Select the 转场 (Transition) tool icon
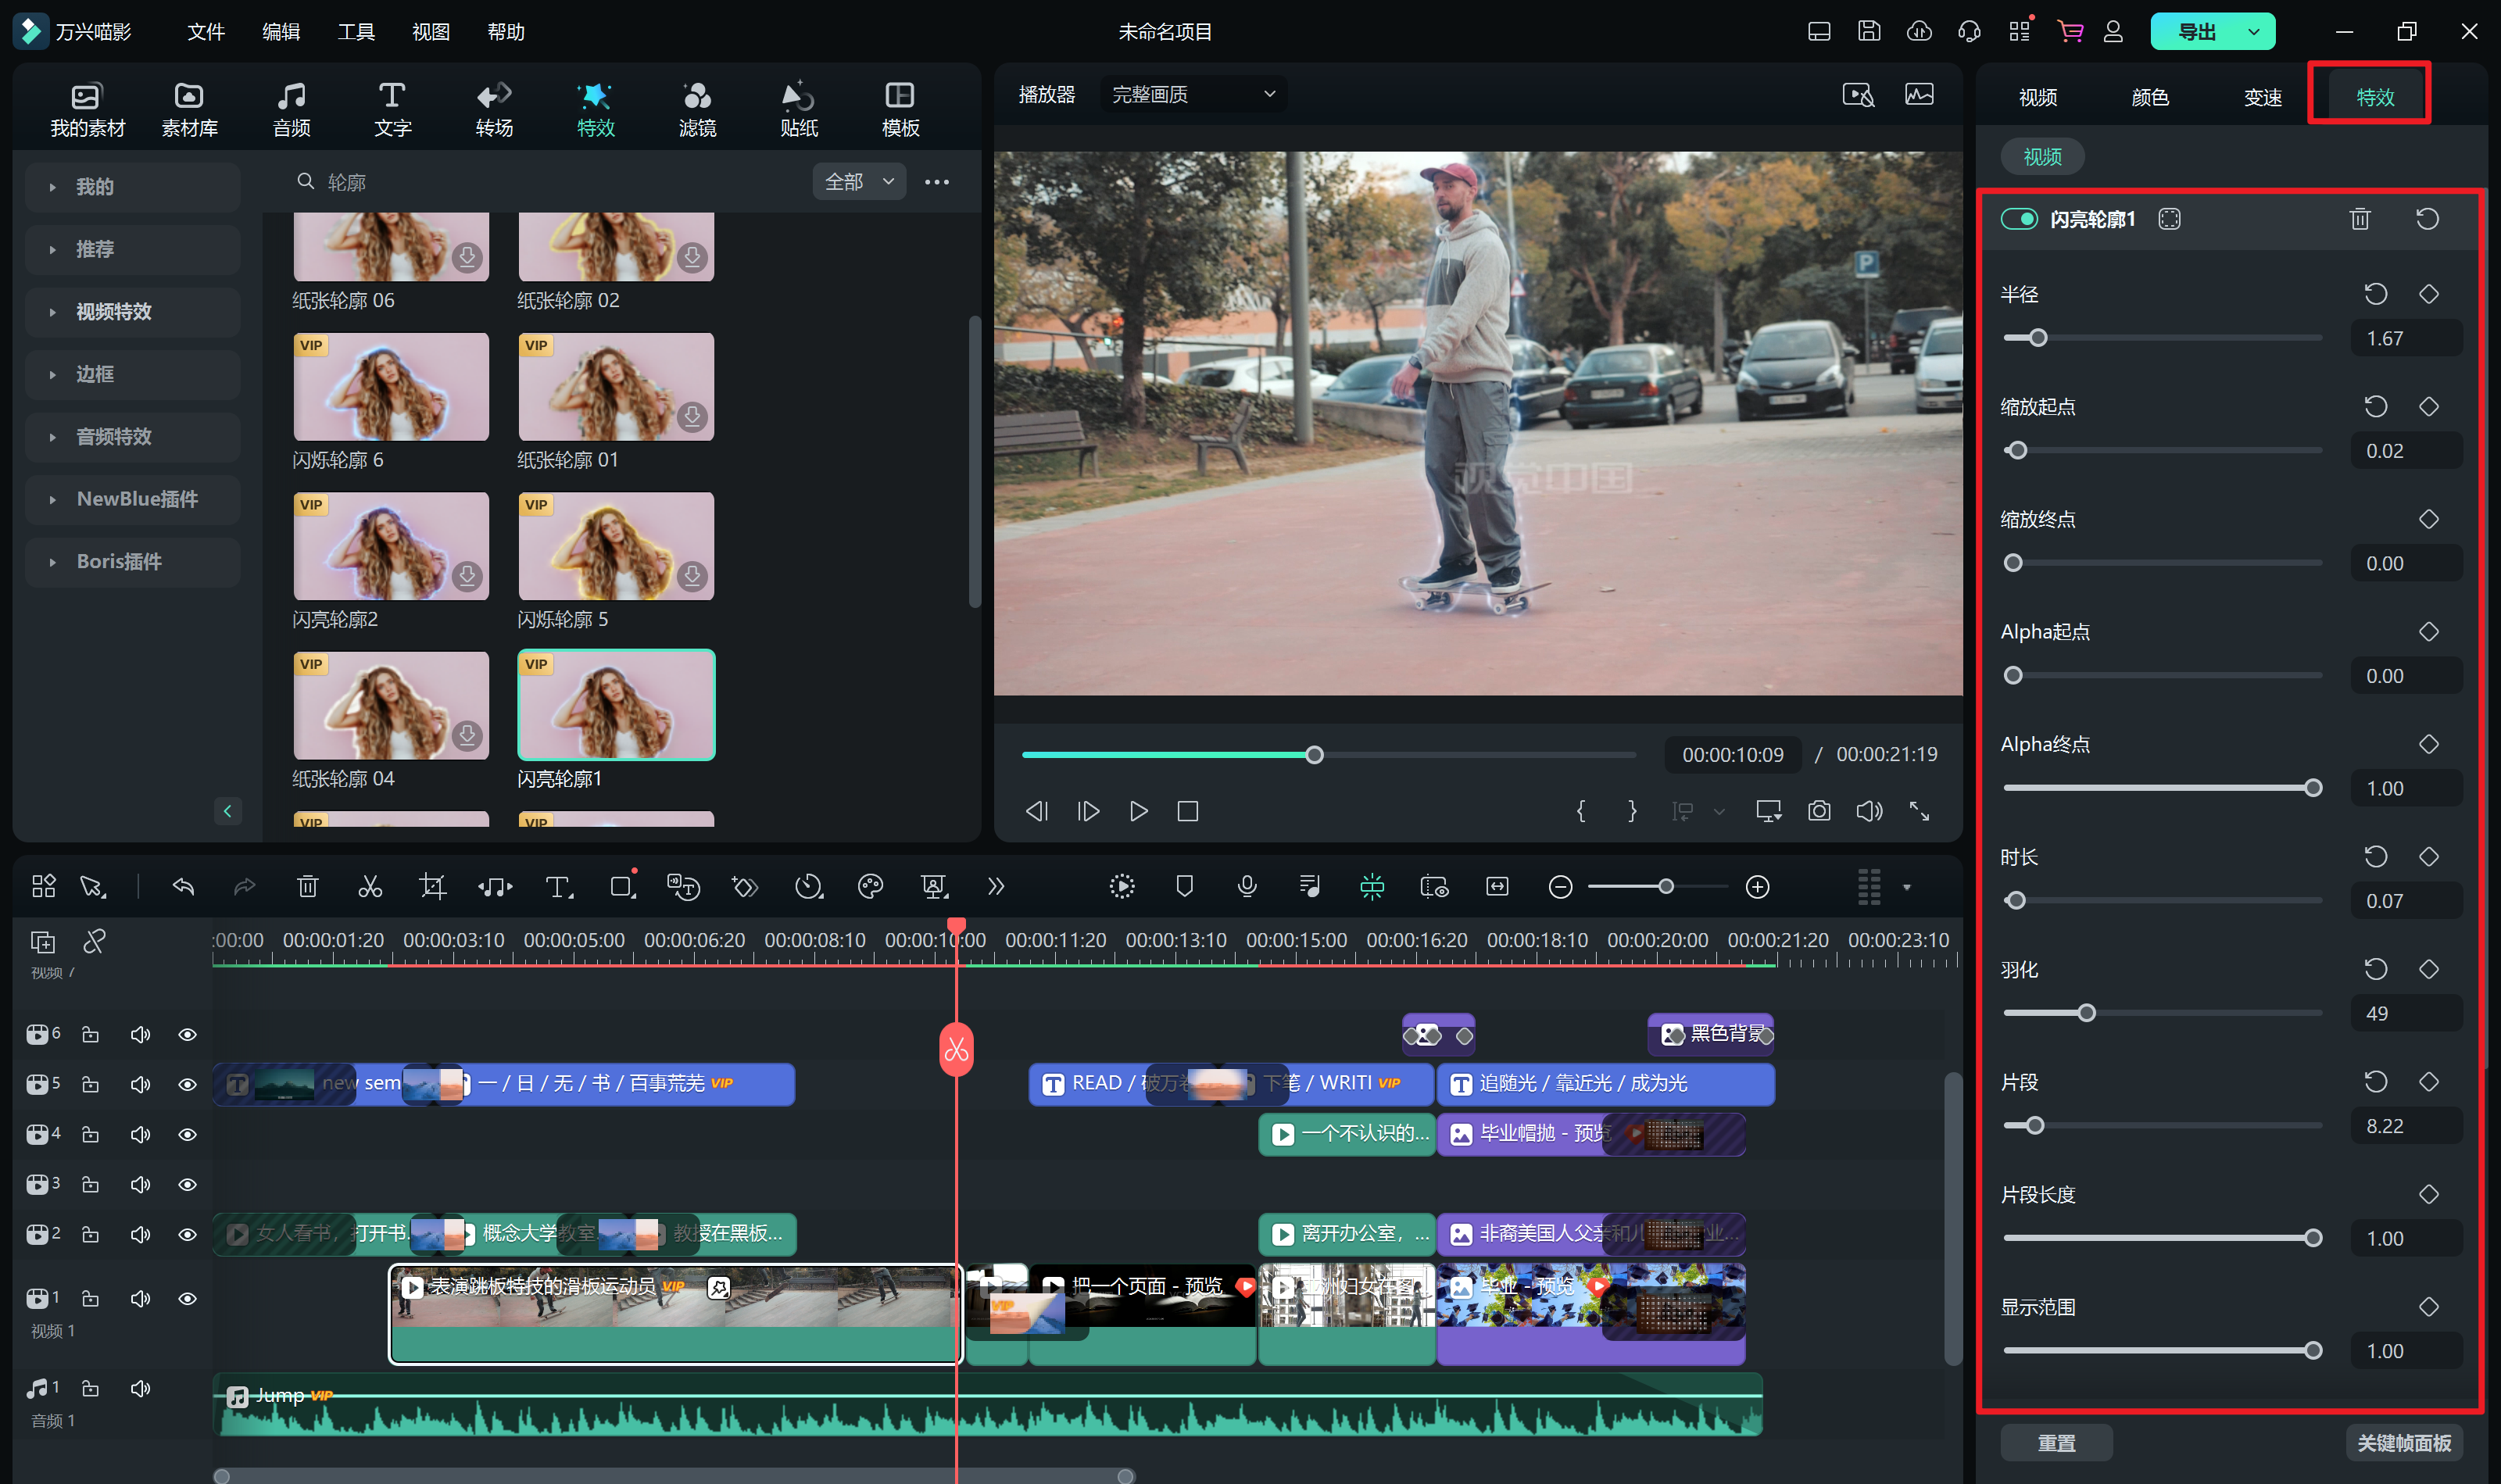Image resolution: width=2501 pixels, height=1484 pixels. tap(495, 95)
